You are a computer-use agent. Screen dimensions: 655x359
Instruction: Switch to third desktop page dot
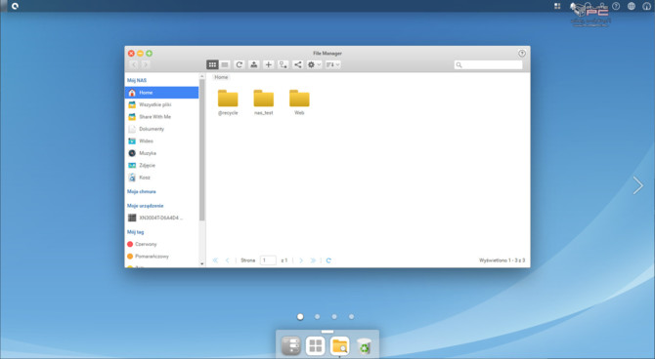(334, 317)
